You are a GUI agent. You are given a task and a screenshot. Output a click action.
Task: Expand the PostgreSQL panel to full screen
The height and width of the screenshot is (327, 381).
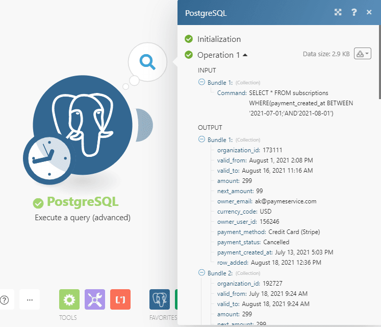(338, 13)
